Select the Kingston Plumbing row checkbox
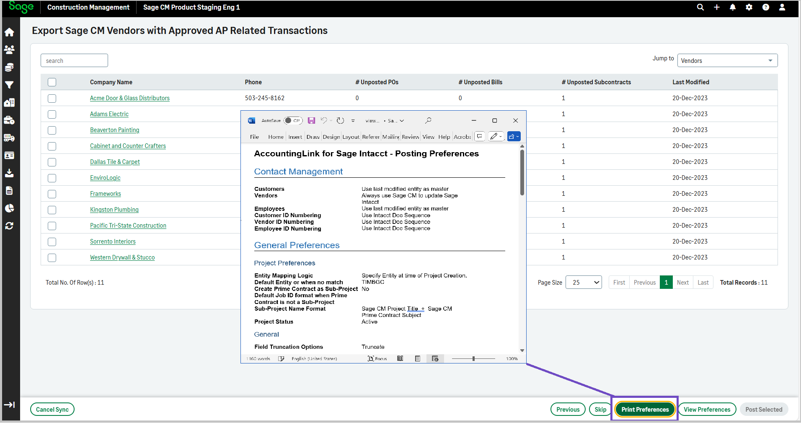The image size is (801, 423). pyautogui.click(x=52, y=210)
